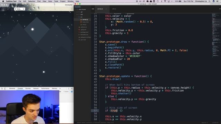Expand the dist folder in sidebar
Viewport: 221px width, 124px height.
tap(77, 14)
